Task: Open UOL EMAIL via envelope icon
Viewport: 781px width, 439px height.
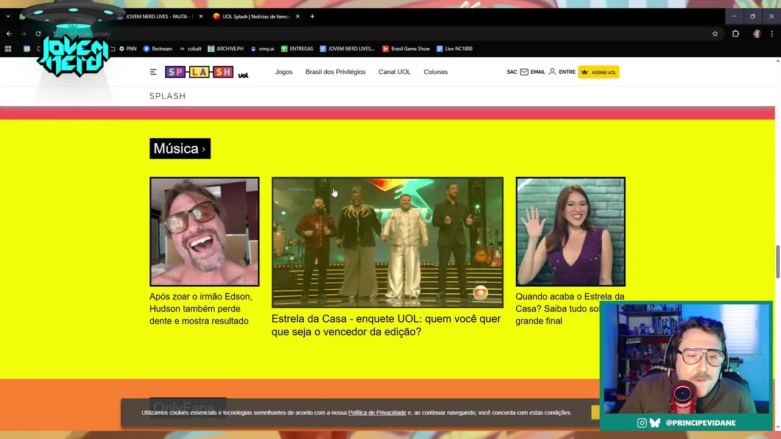Action: (533, 72)
